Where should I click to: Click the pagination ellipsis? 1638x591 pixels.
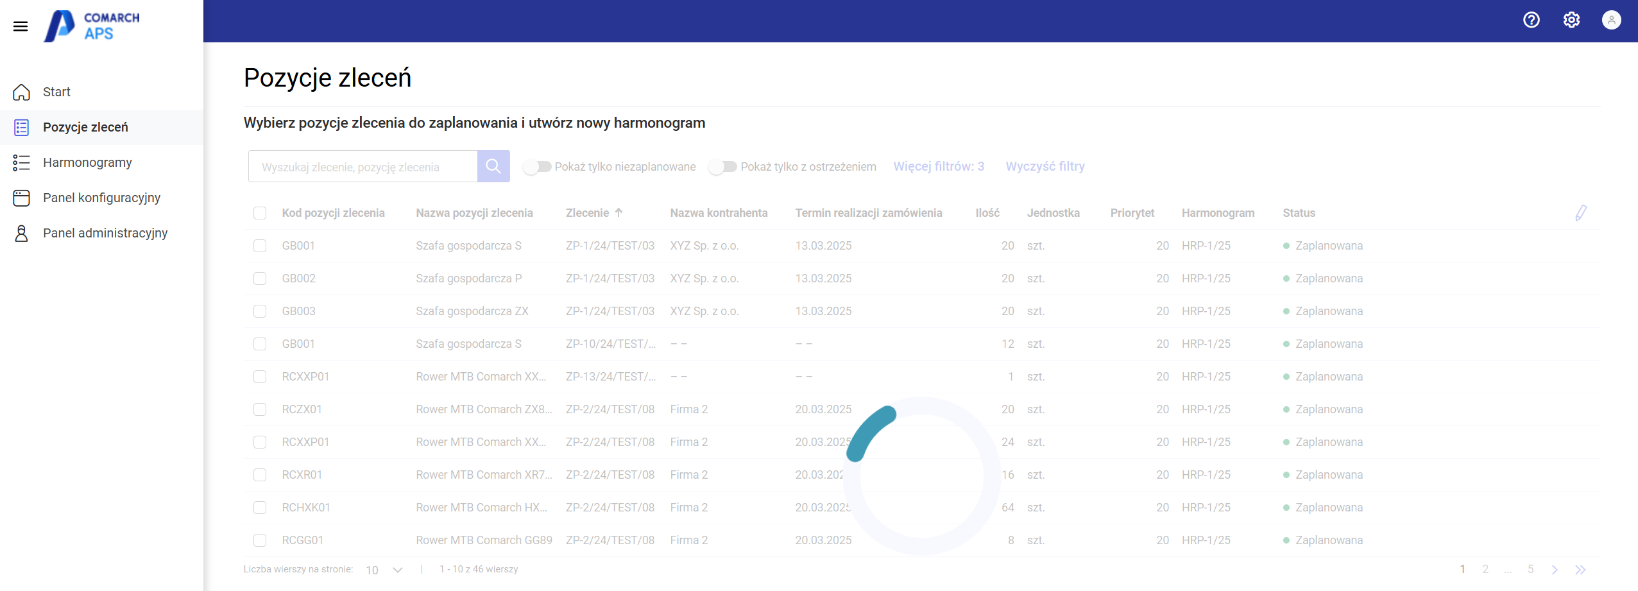[x=1508, y=570]
